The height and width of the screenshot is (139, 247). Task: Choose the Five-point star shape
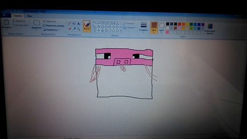point(102,31)
